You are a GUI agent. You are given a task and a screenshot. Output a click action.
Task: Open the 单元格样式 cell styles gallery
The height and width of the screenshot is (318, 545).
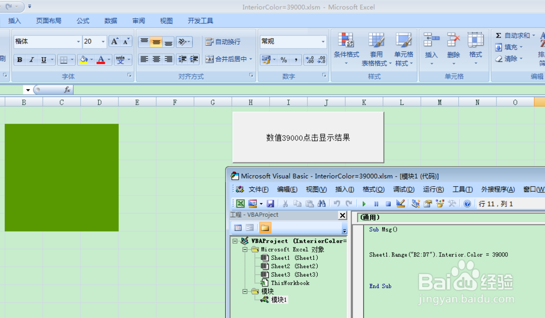click(403, 50)
